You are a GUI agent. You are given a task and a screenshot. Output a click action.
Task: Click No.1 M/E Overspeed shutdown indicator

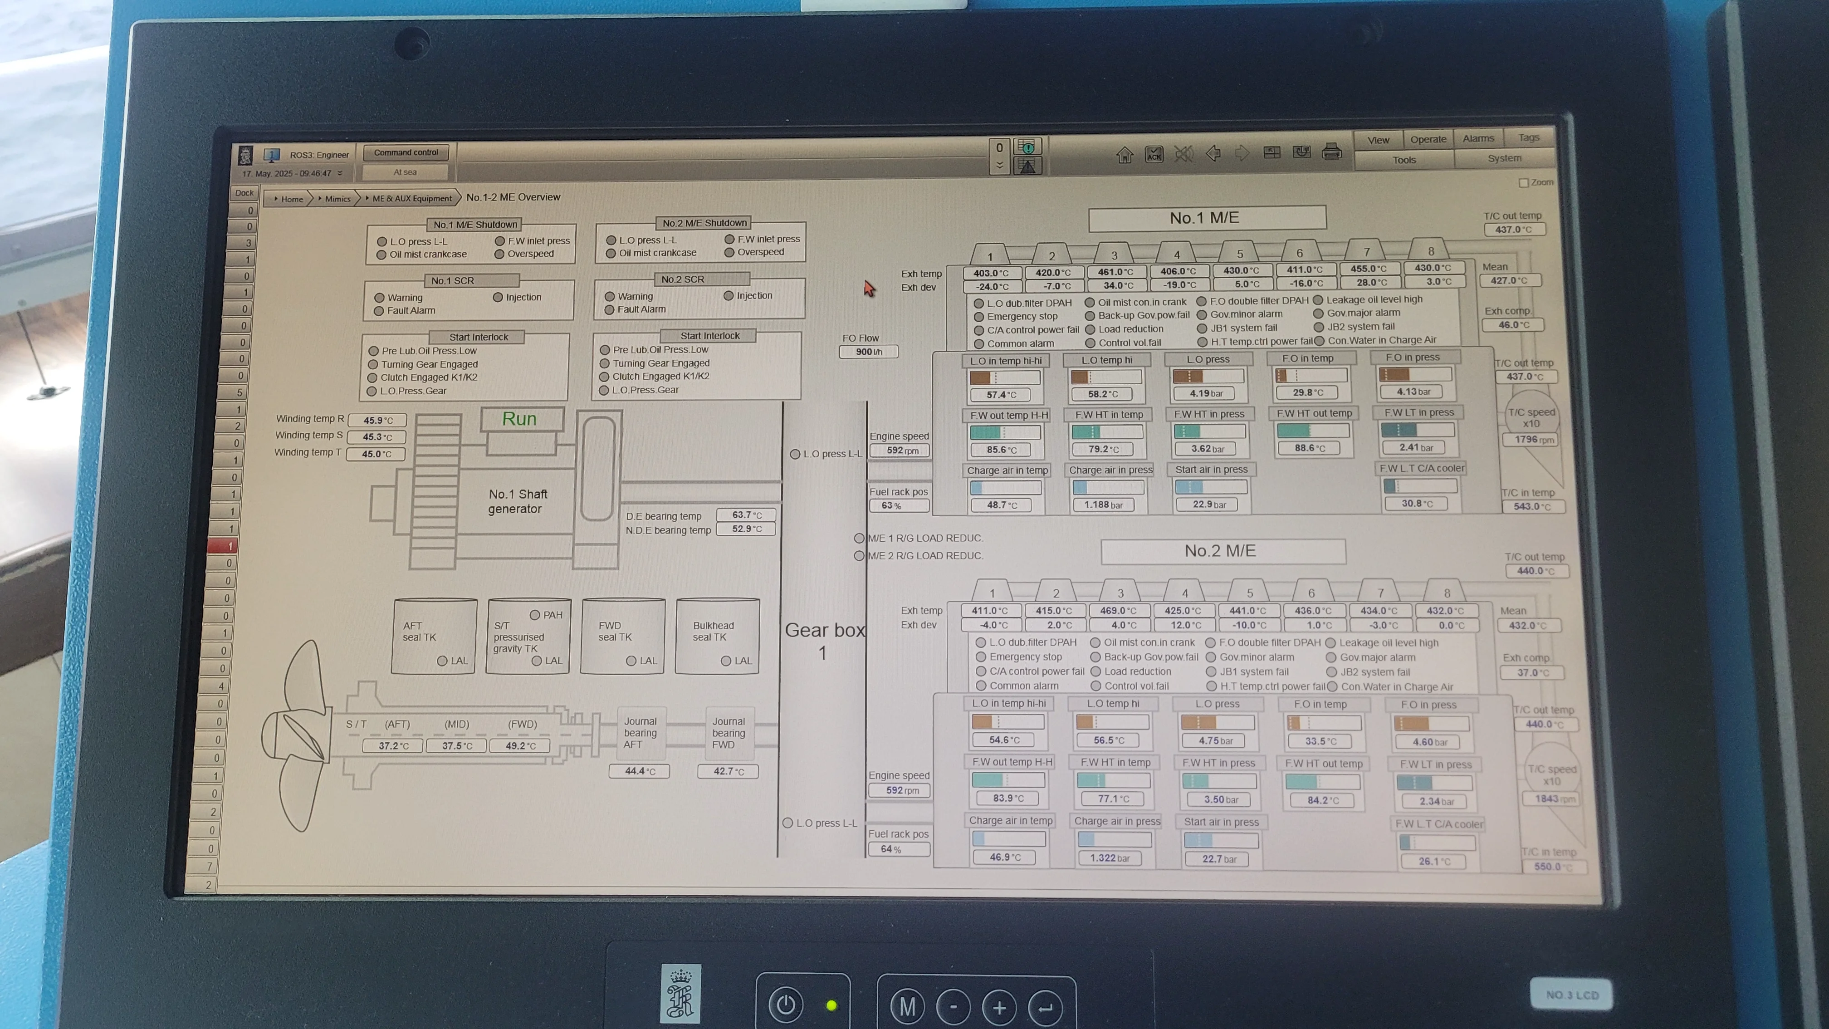pos(500,254)
